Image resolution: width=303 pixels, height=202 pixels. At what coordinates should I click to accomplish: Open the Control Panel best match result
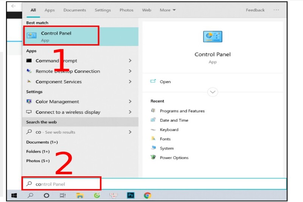click(x=81, y=36)
